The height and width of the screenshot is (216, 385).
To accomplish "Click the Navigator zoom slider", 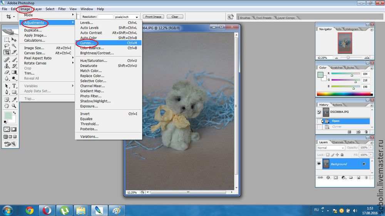I will pyautogui.click(x=348, y=58).
